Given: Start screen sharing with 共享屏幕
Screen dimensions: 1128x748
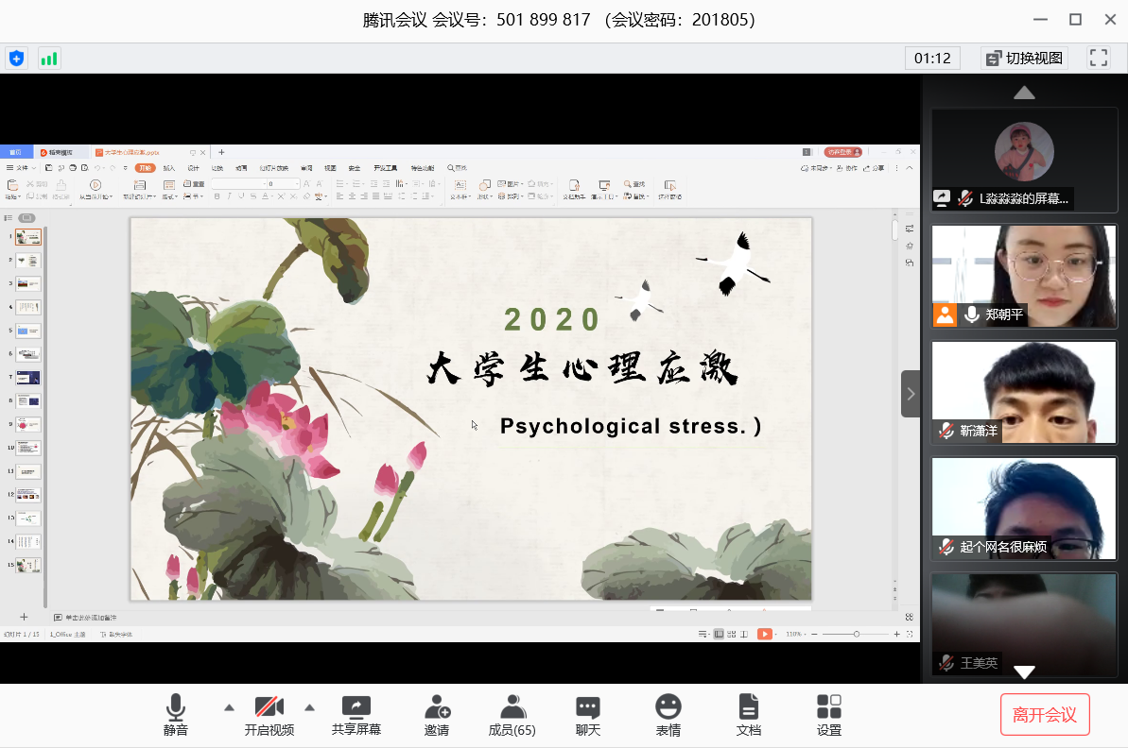Looking at the screenshot, I should pyautogui.click(x=356, y=715).
